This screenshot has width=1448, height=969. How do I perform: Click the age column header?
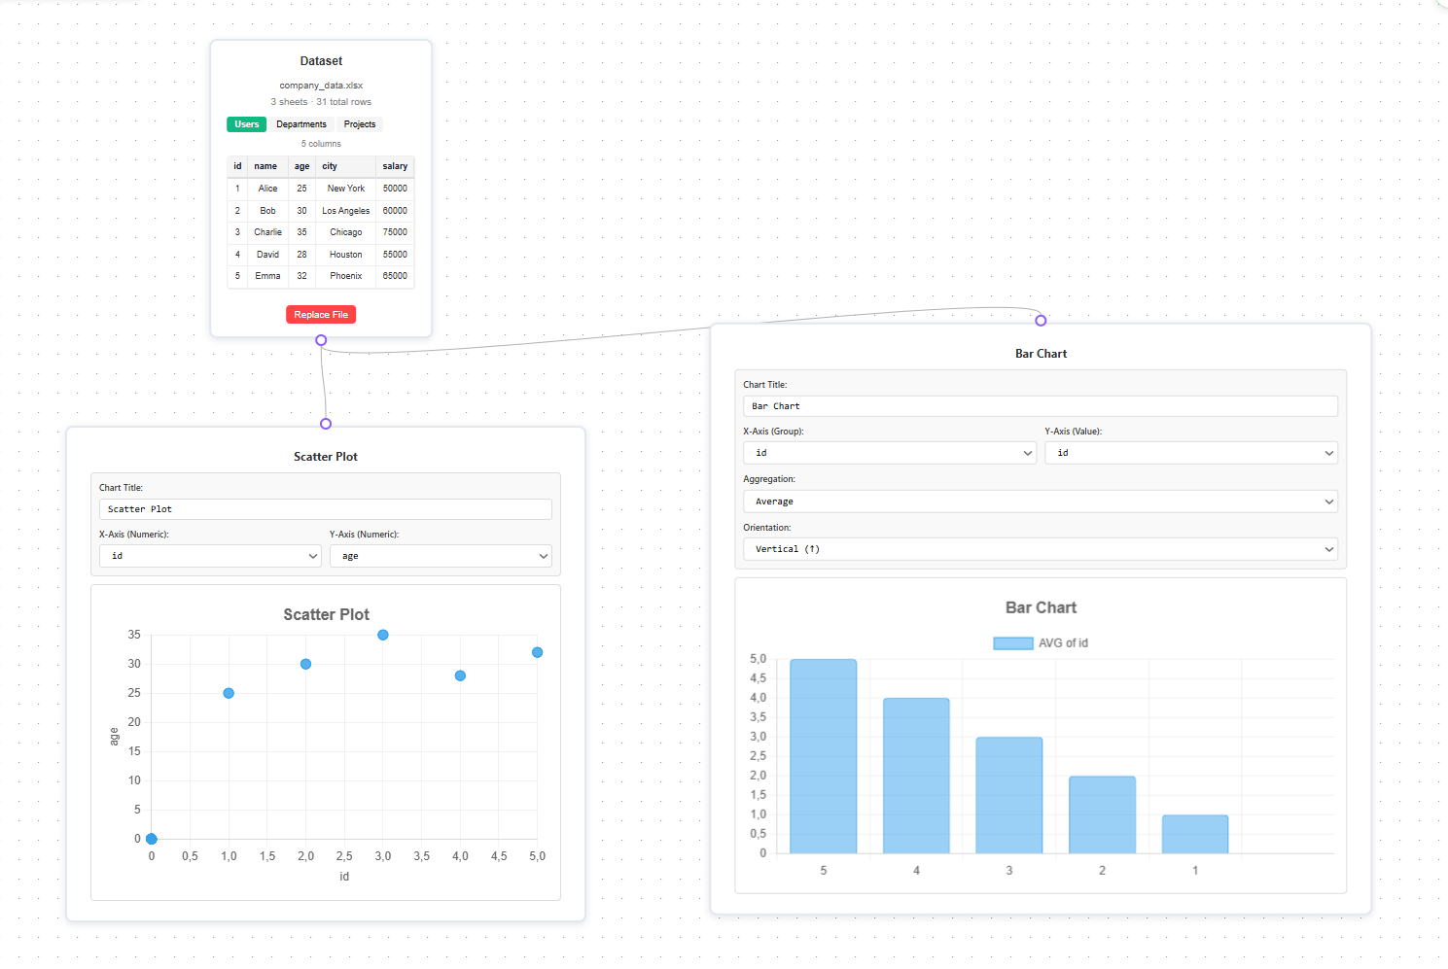(x=302, y=166)
